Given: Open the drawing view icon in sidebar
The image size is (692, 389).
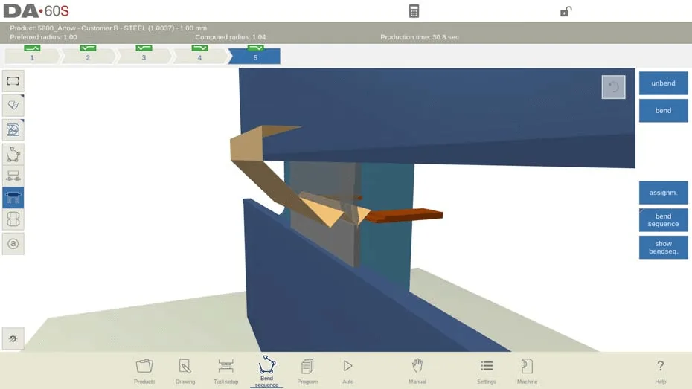Looking at the screenshot, I should tap(13, 129).
